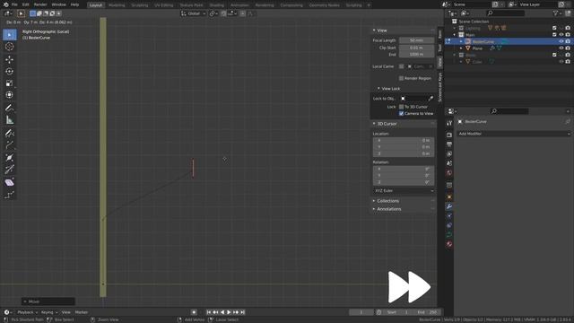Viewport: 574px width, 323px height.
Task: Switch to the Shading workspace tab
Action: tap(217, 5)
